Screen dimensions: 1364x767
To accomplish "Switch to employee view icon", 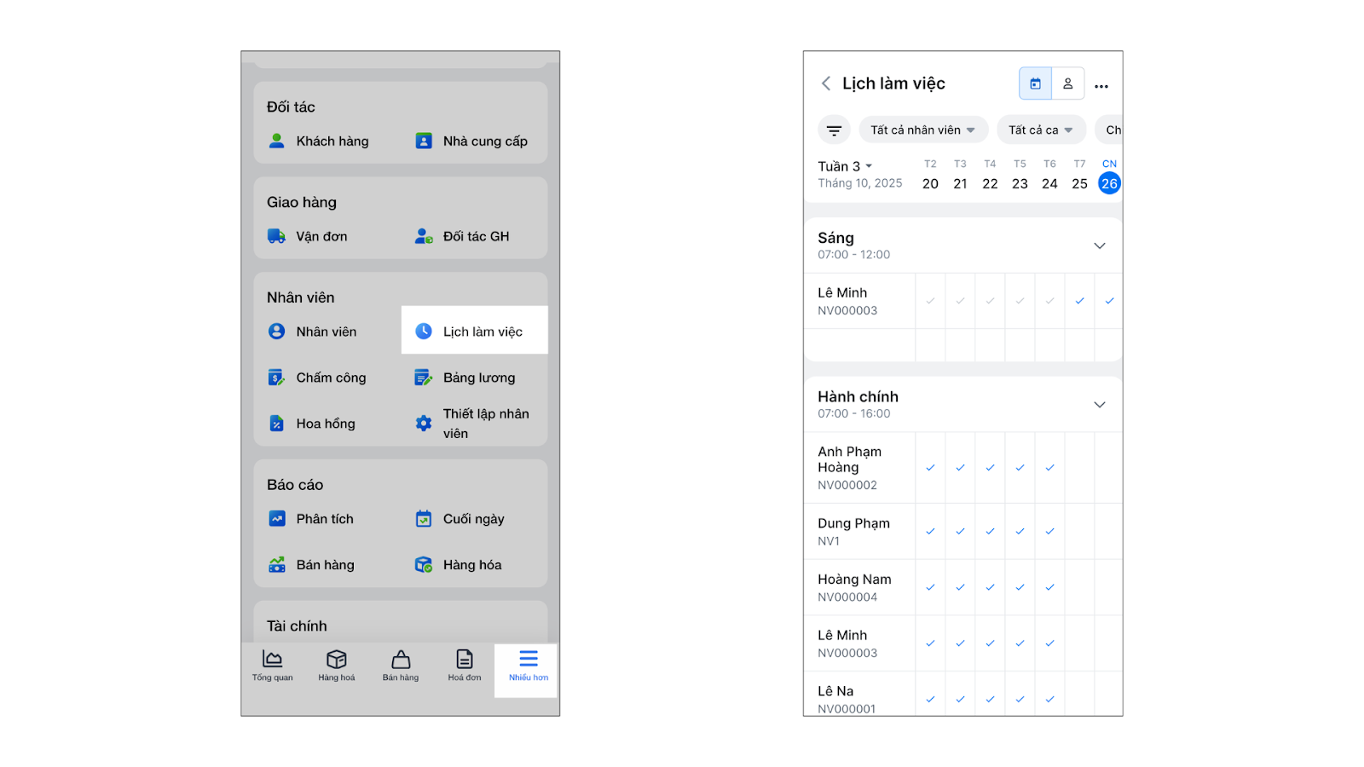I will (x=1067, y=84).
